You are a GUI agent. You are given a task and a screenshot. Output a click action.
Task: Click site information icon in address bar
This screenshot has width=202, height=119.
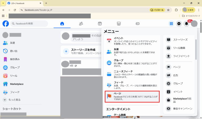(x=22, y=10)
